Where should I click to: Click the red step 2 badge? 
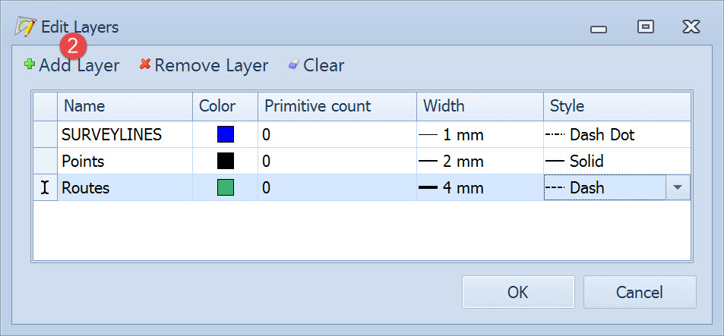pyautogui.click(x=73, y=45)
